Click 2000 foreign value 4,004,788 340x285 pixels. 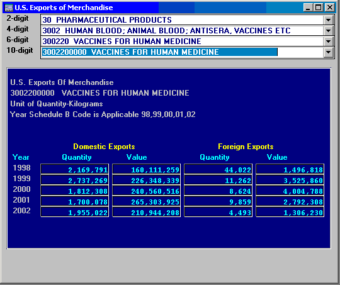click(x=290, y=191)
